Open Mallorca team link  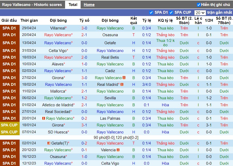[x=58, y=91]
